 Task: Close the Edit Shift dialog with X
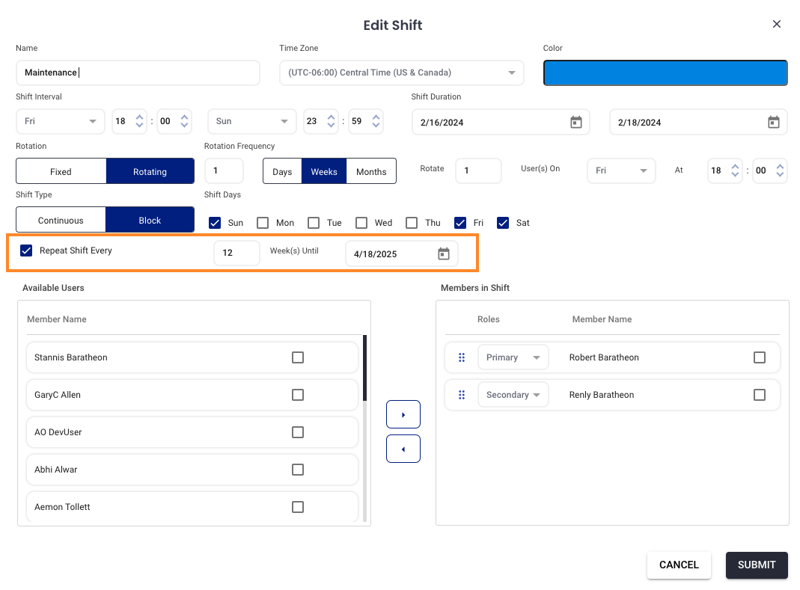[x=776, y=24]
